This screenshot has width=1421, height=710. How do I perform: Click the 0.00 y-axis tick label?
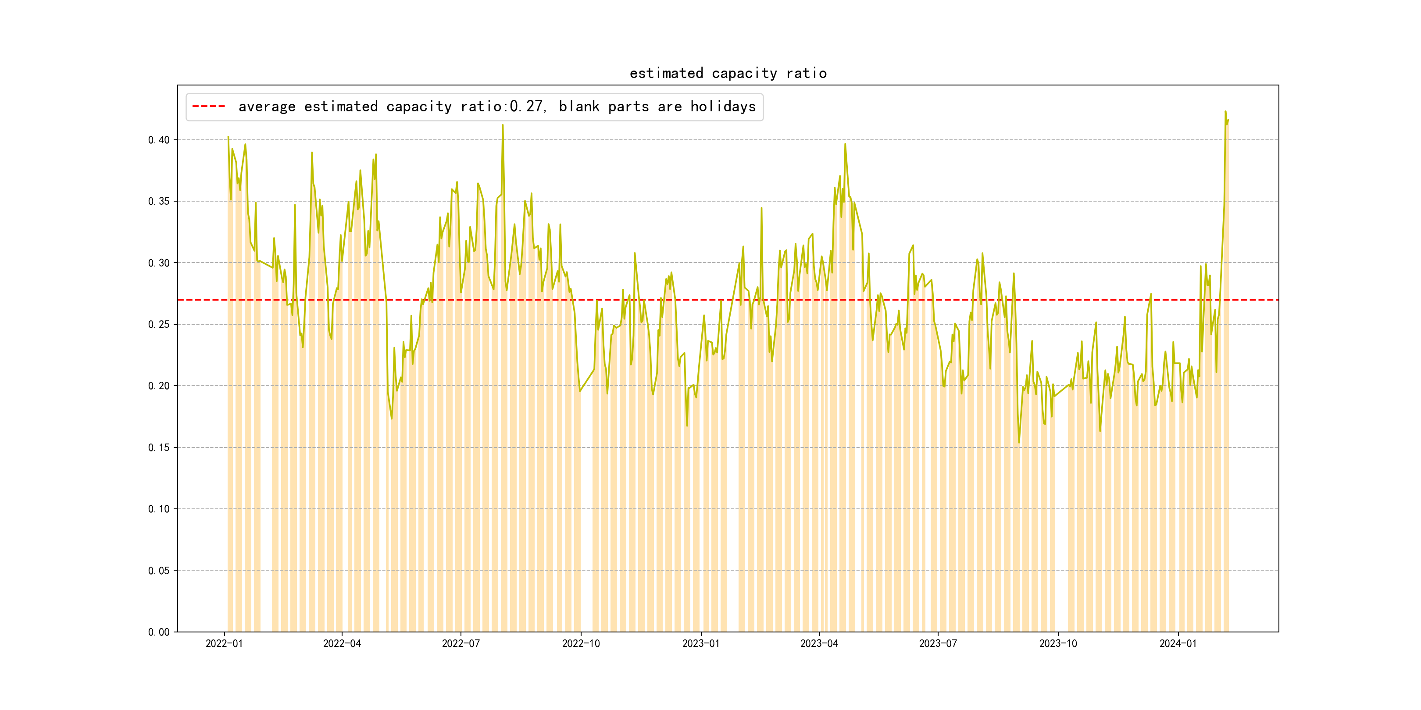[159, 632]
